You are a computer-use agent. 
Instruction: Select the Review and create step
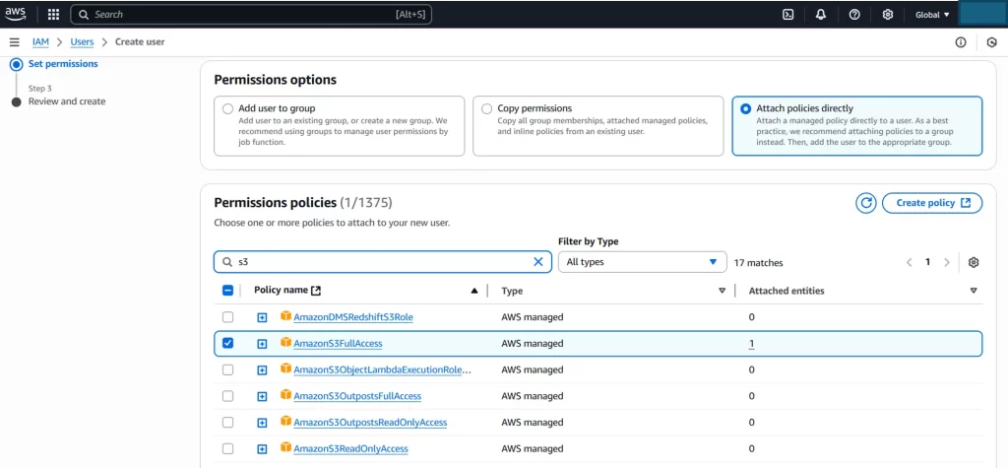point(67,101)
